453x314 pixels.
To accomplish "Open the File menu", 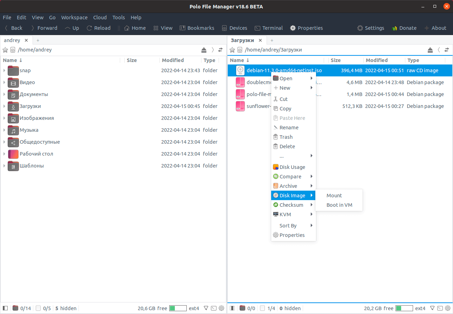I will coord(7,18).
